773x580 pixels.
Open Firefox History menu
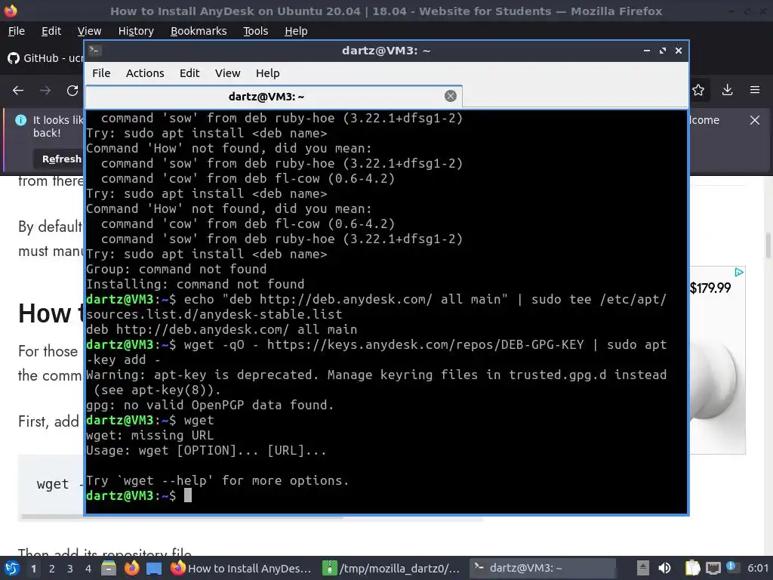pos(136,31)
